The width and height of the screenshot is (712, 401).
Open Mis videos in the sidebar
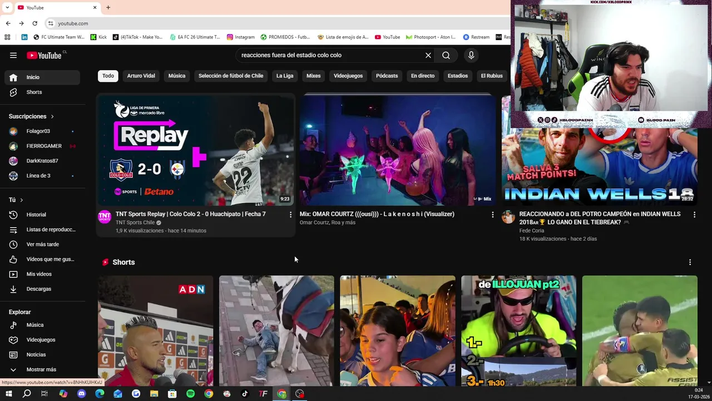coord(42,274)
